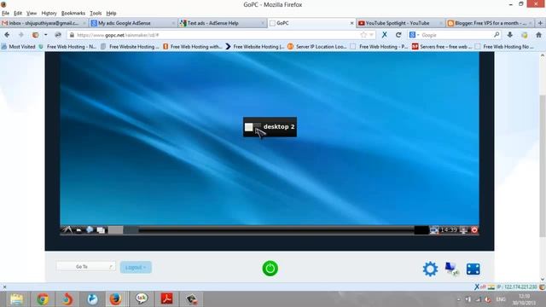The width and height of the screenshot is (546, 307).
Task: Launch the remote panel web browser icon
Action: (x=90, y=229)
